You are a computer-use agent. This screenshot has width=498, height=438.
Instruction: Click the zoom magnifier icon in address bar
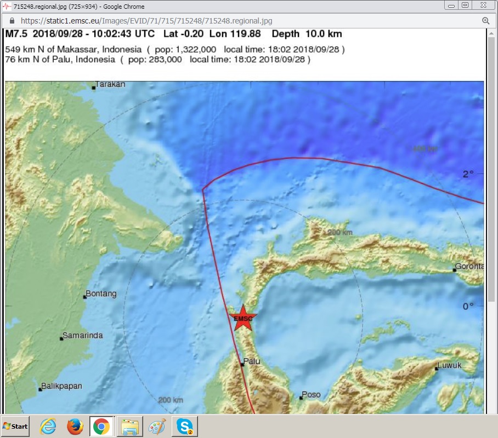click(485, 21)
